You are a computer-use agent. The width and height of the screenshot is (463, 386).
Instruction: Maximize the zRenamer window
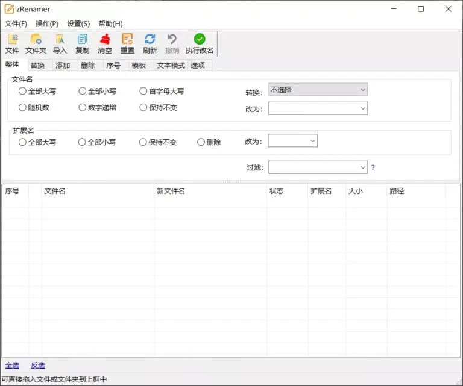coord(421,9)
